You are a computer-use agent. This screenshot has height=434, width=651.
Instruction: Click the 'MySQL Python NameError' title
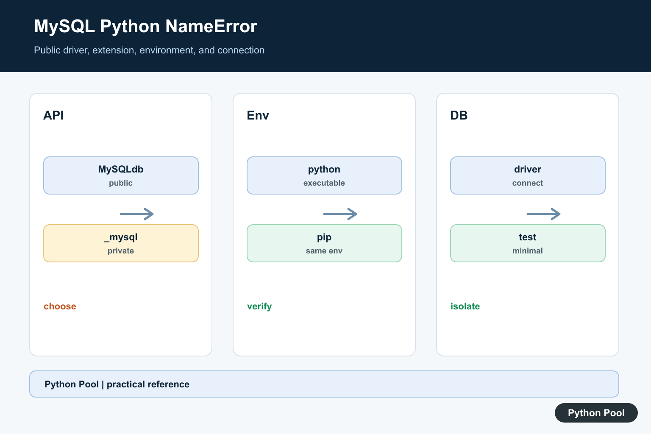click(145, 26)
